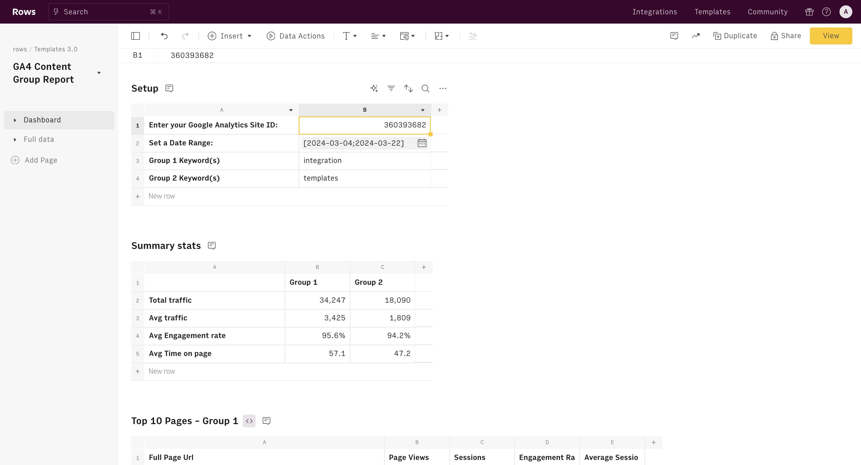Click the sort arrows icon on Setup table
The image size is (861, 465).
(408, 88)
